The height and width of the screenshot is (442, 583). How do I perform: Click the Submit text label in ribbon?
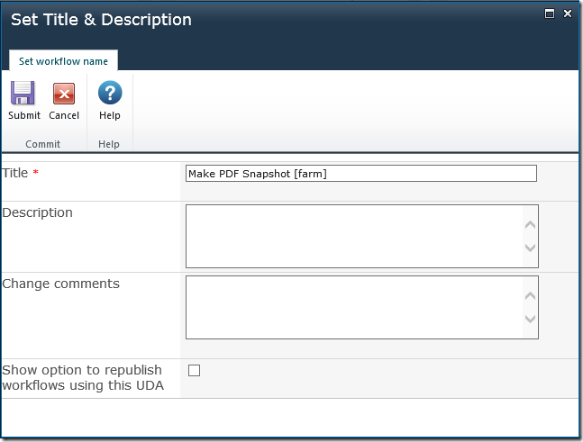tap(24, 115)
